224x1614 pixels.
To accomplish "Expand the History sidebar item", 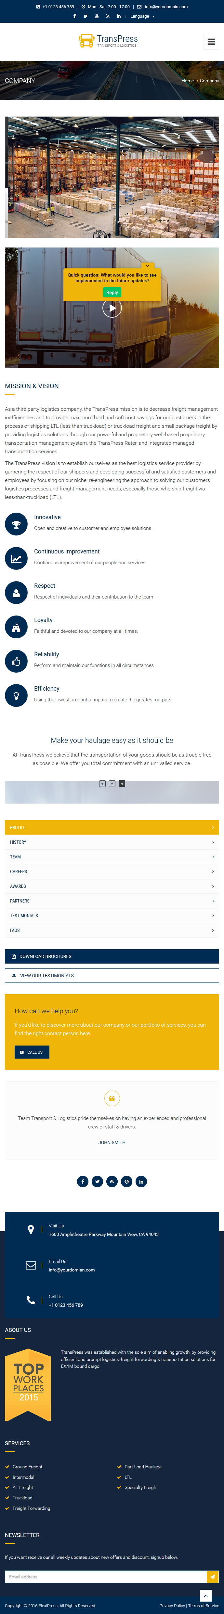I will [112, 842].
